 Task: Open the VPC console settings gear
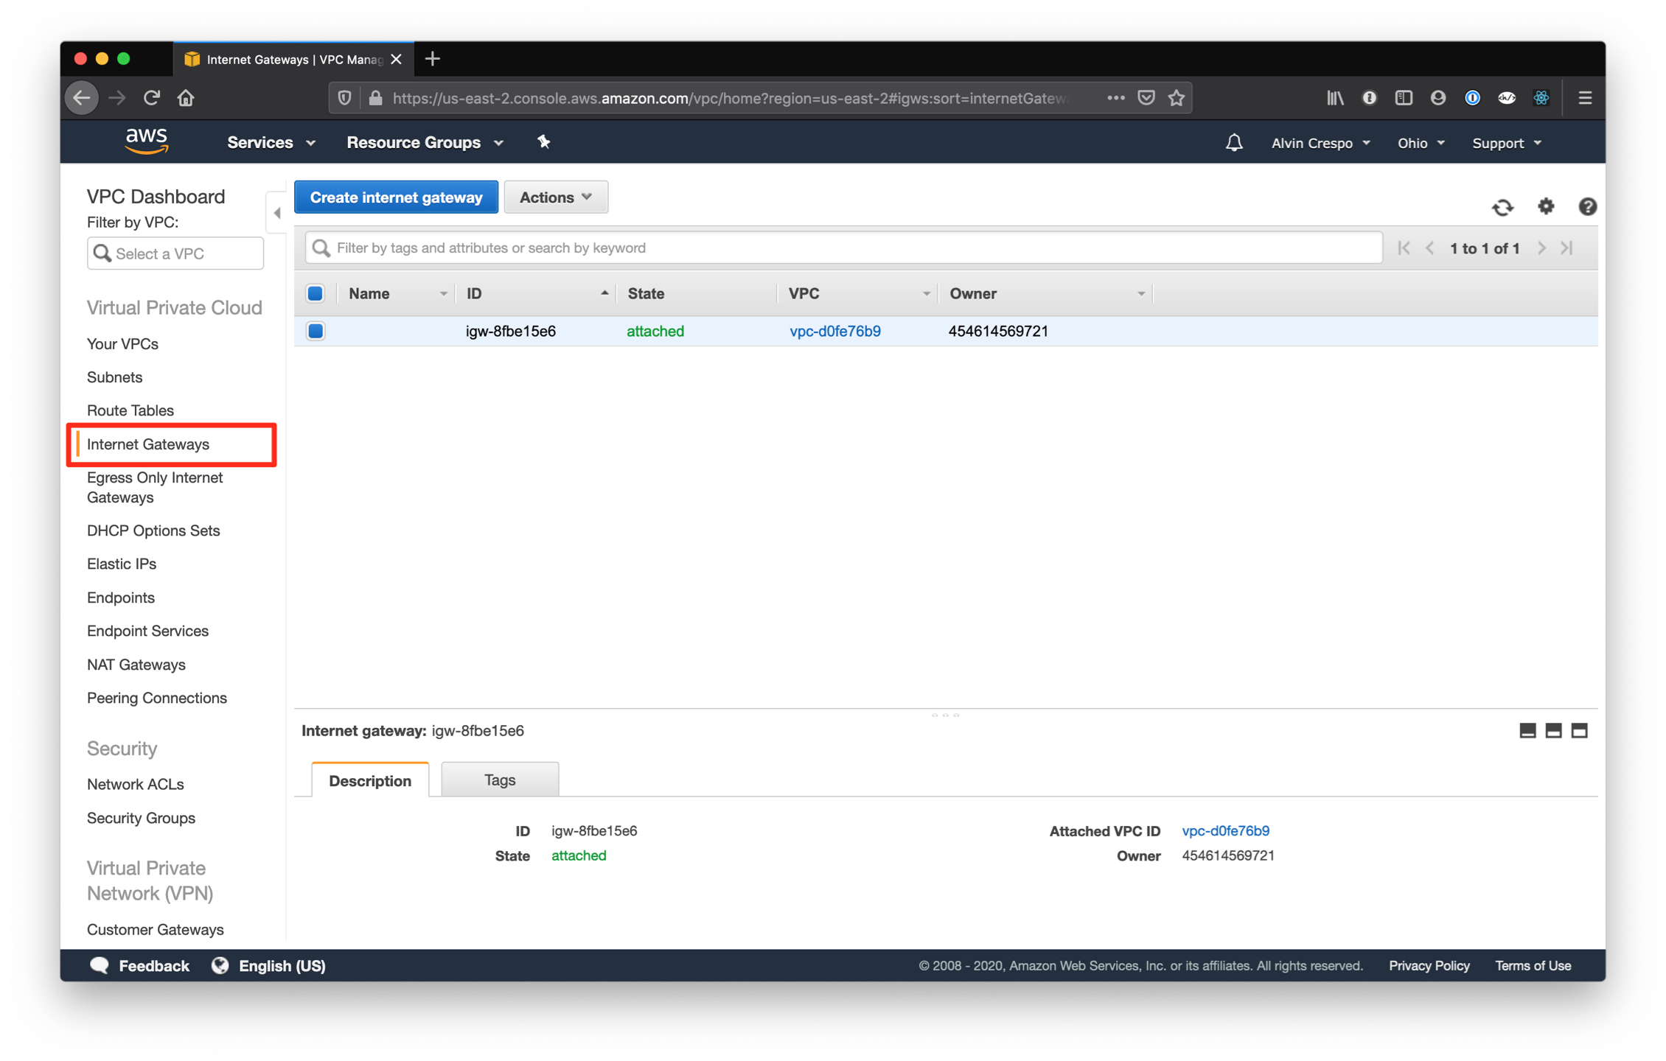(1546, 207)
